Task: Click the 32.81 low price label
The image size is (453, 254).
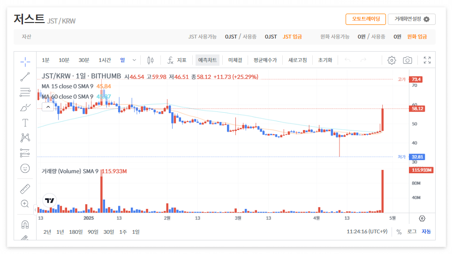Action: 417,157
